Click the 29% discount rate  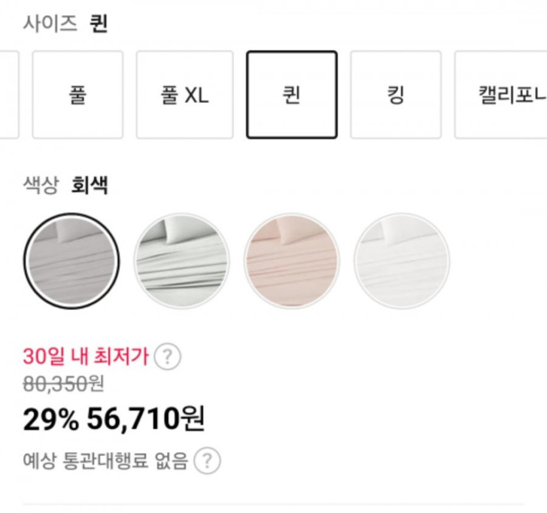(50, 419)
